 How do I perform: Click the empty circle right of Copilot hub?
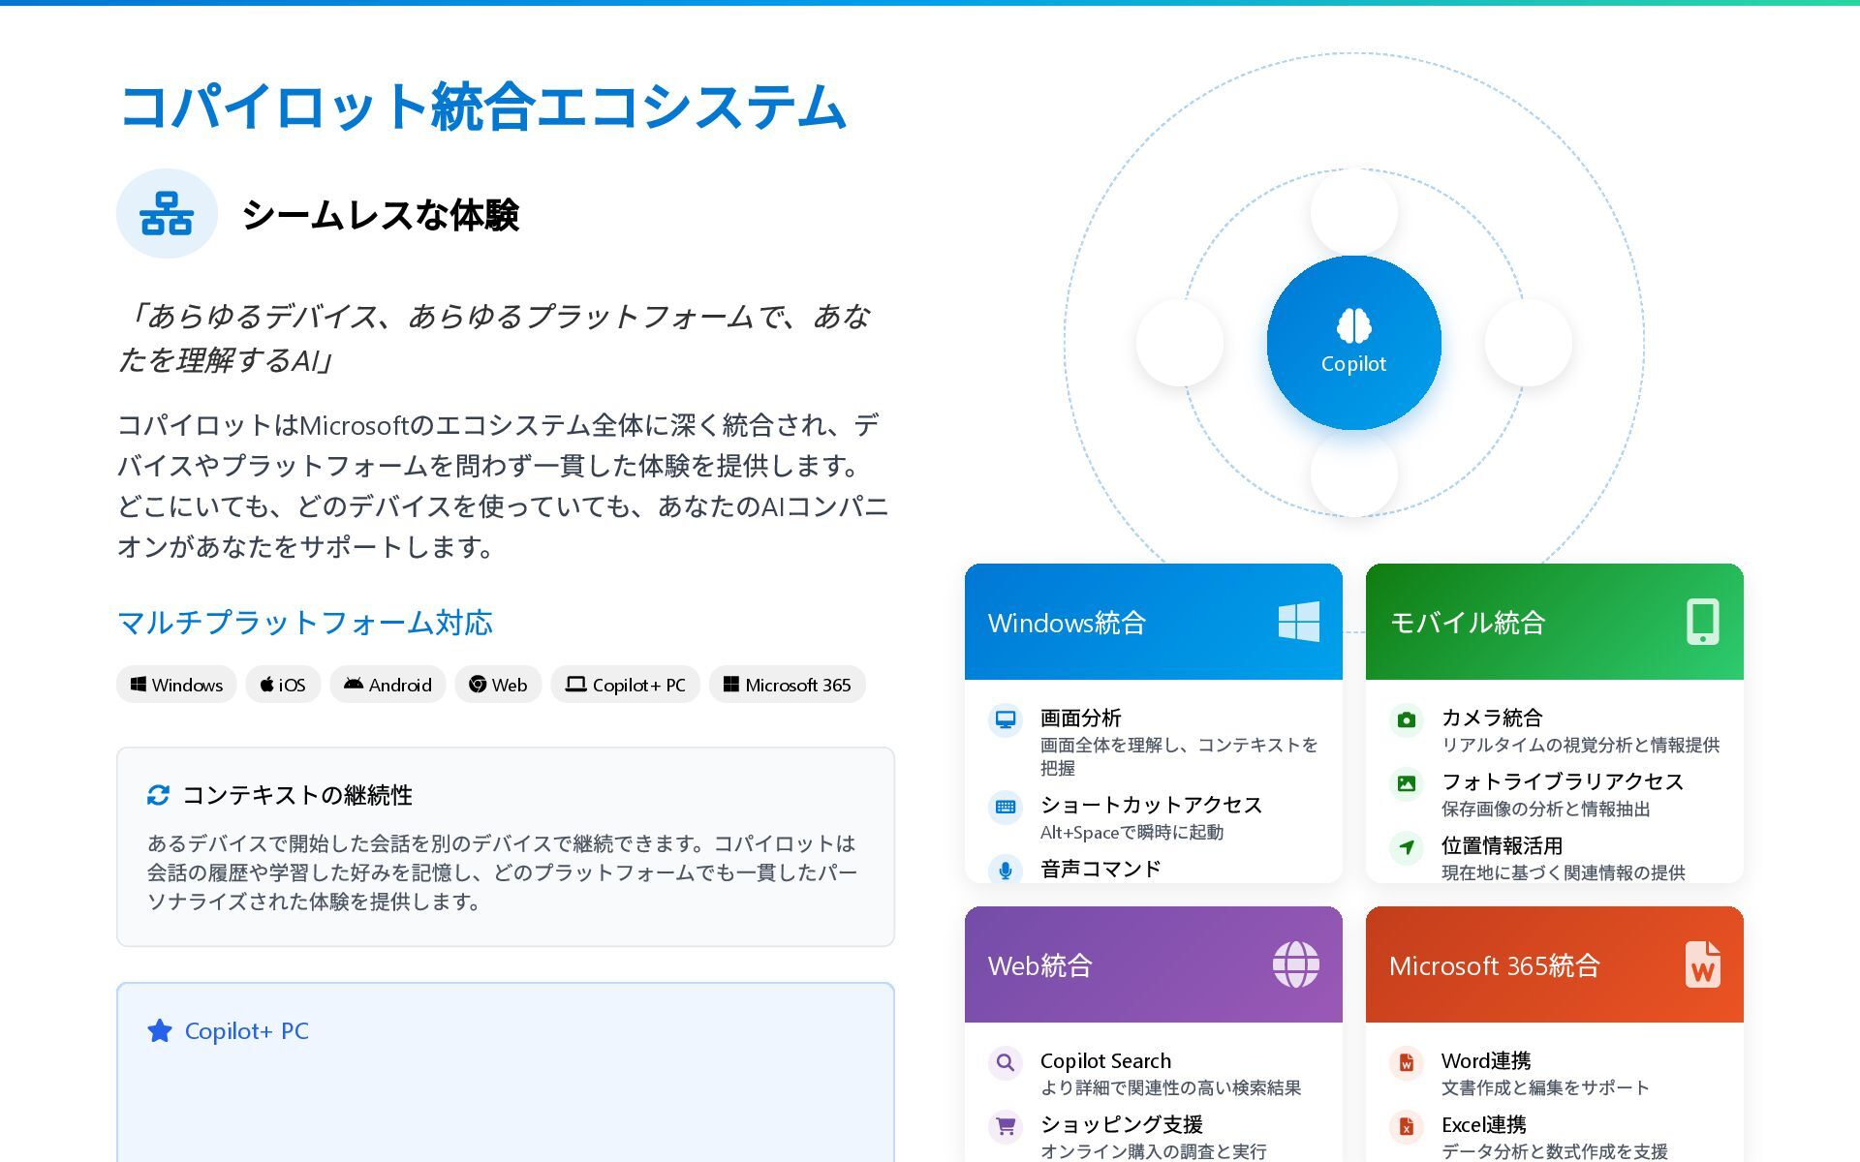[x=1528, y=343]
